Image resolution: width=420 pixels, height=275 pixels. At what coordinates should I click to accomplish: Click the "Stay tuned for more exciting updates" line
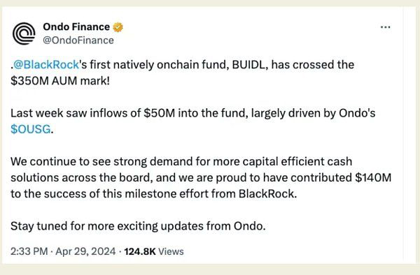point(138,226)
